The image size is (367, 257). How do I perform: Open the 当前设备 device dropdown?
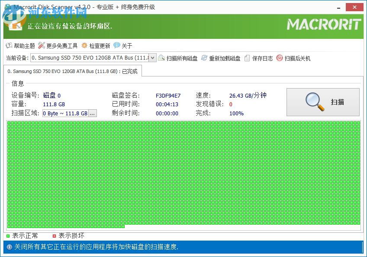[x=87, y=58]
